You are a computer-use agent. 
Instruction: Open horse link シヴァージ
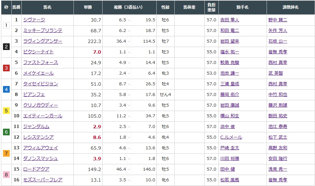tap(34, 20)
